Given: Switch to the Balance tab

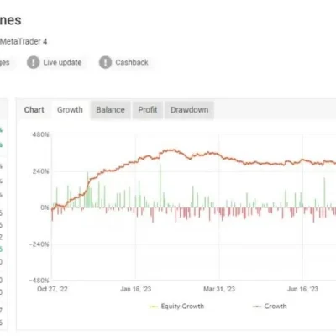Looking at the screenshot, I should click(x=110, y=110).
